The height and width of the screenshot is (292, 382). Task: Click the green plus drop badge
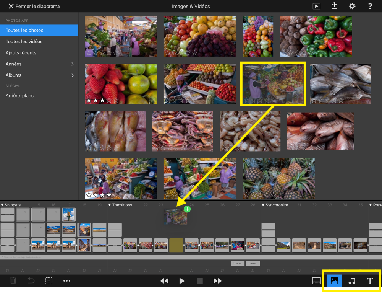(x=187, y=209)
